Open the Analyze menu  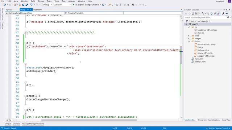pyautogui.click(x=72, y=1)
